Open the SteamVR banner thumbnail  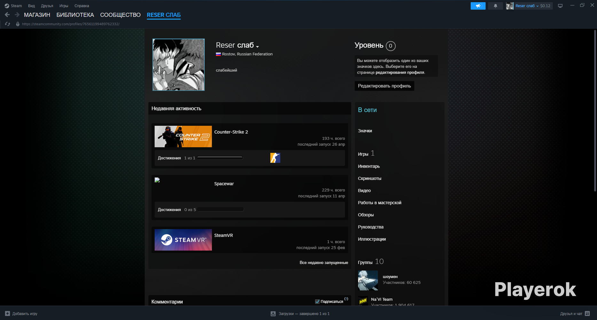(x=183, y=240)
